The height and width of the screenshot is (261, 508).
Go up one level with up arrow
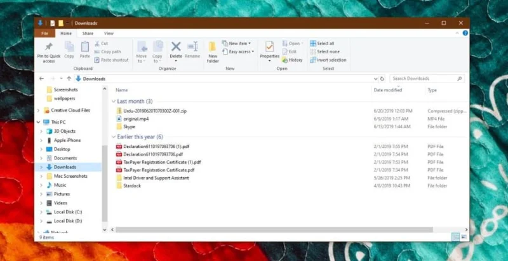click(x=69, y=79)
